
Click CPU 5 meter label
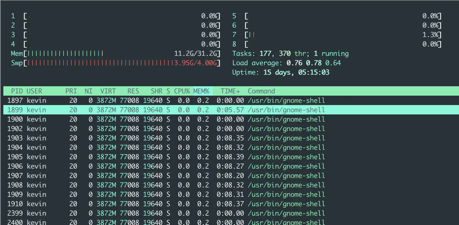tap(234, 16)
